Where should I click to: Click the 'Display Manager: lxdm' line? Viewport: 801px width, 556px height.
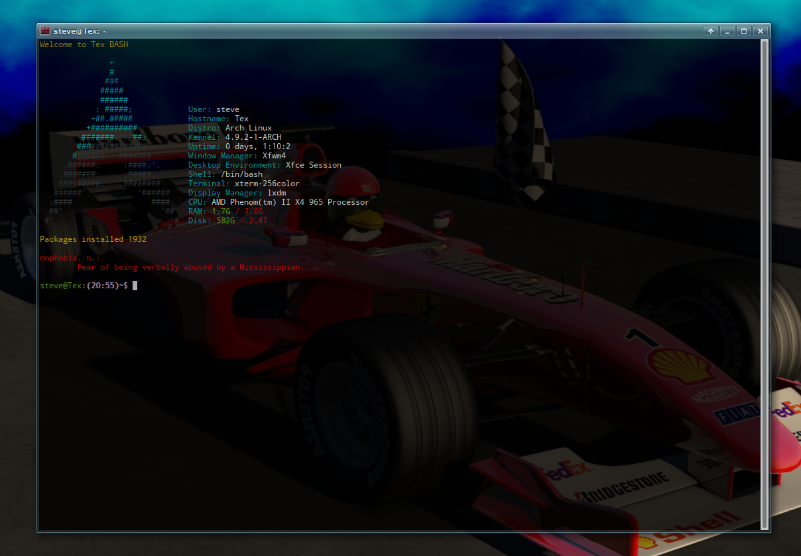click(x=237, y=193)
